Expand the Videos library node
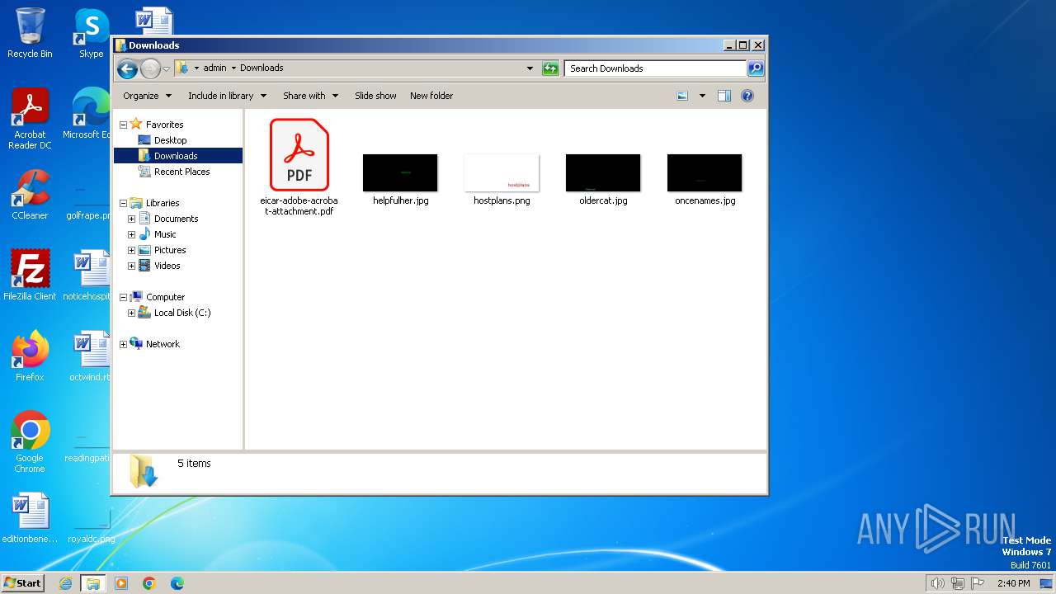The height and width of the screenshot is (594, 1056). click(131, 266)
